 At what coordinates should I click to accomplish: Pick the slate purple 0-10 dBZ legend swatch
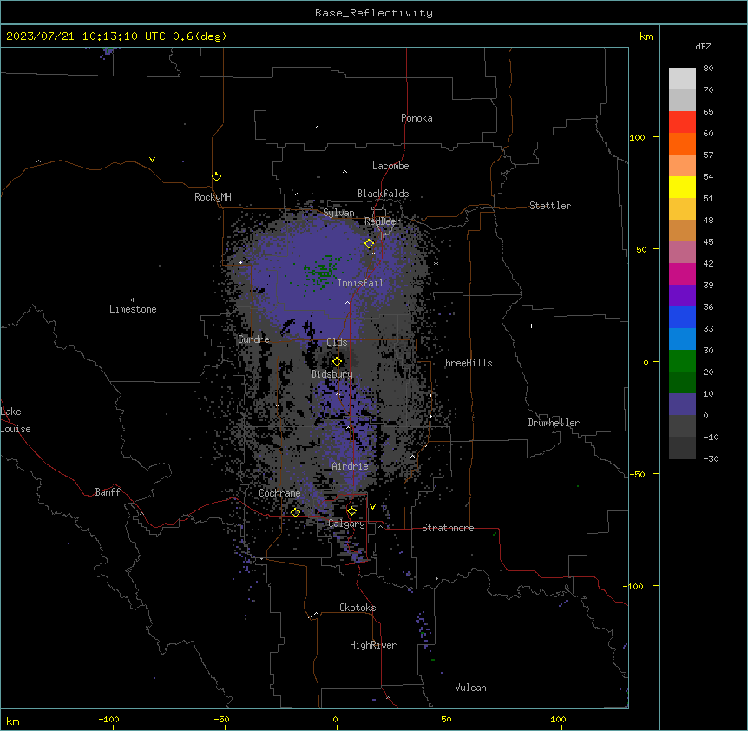point(682,405)
